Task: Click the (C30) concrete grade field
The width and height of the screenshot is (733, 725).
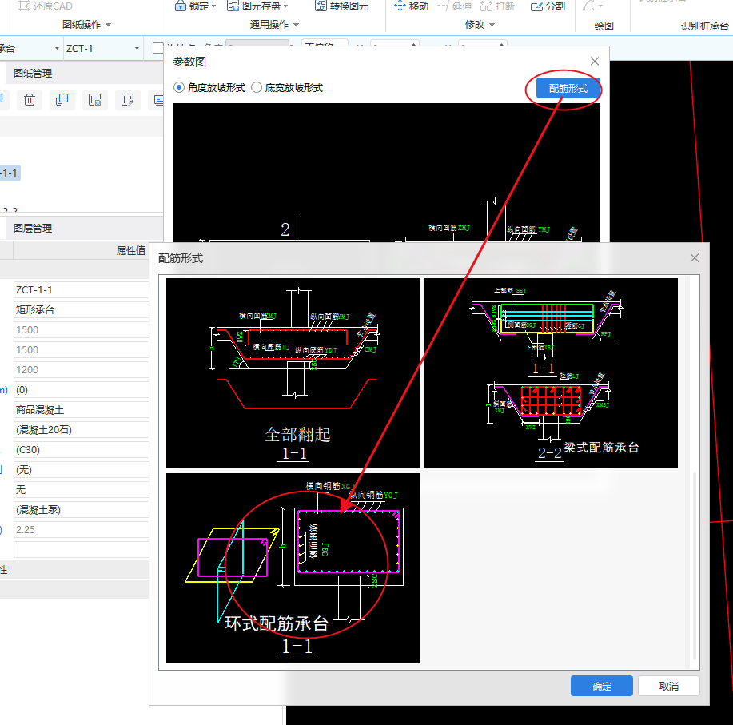Action: point(82,450)
